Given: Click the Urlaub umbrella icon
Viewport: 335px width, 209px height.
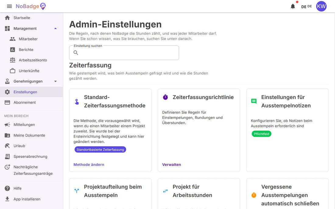Looking at the screenshot, I should coord(7,146).
